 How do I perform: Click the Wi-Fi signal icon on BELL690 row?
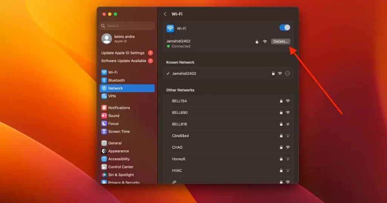click(288, 112)
